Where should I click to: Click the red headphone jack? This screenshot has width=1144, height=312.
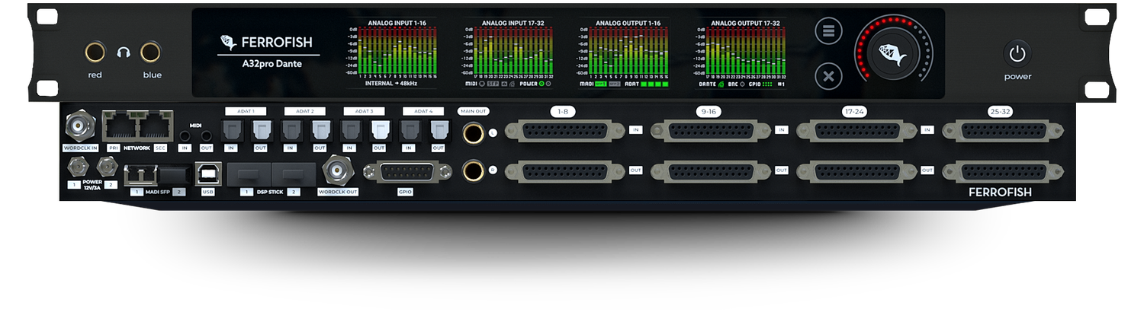pos(95,53)
